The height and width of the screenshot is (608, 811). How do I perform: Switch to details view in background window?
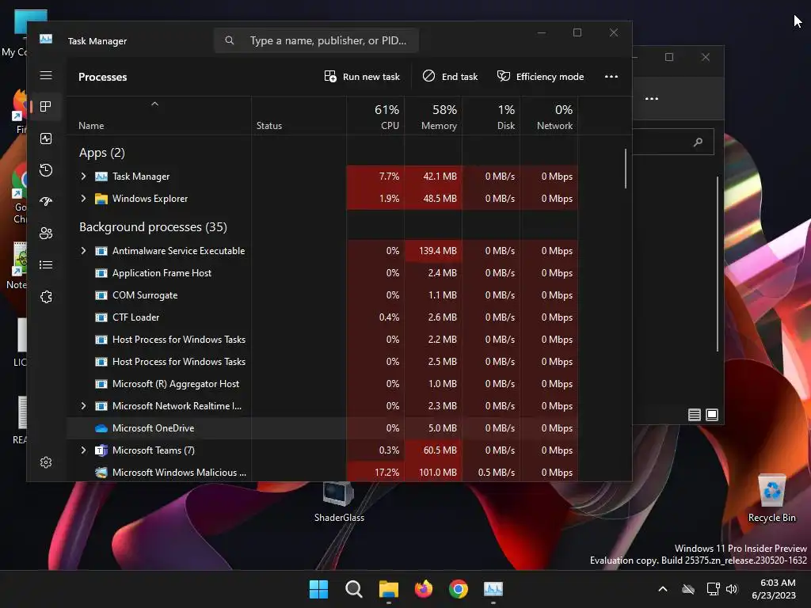pyautogui.click(x=694, y=415)
